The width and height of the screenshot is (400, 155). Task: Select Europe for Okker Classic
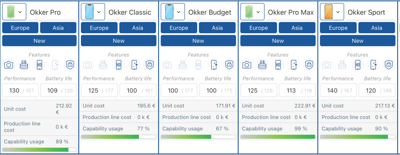[x=99, y=28]
